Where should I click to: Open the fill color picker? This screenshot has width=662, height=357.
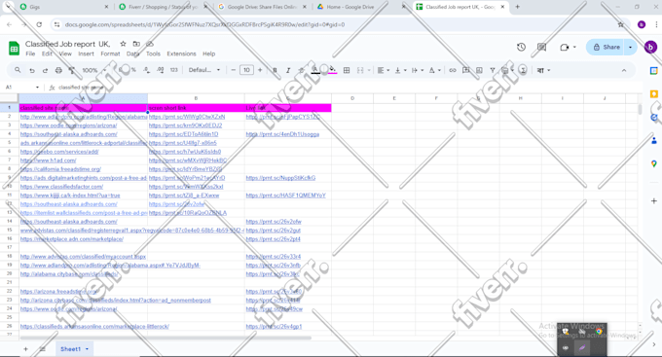(333, 70)
